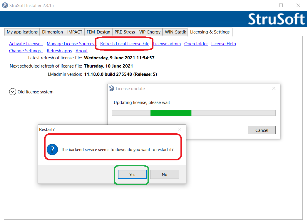
Task: Switch to the Dimension tab
Action: [52, 32]
